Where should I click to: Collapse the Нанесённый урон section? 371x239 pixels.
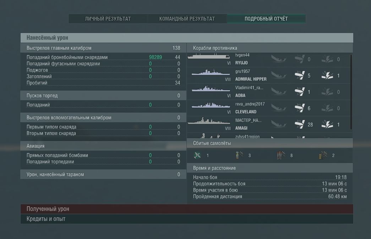click(187, 38)
